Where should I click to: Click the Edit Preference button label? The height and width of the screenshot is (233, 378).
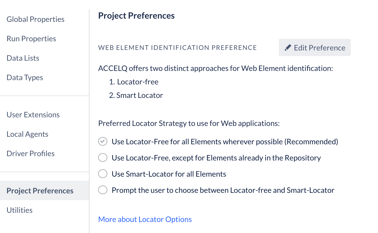pyautogui.click(x=319, y=48)
